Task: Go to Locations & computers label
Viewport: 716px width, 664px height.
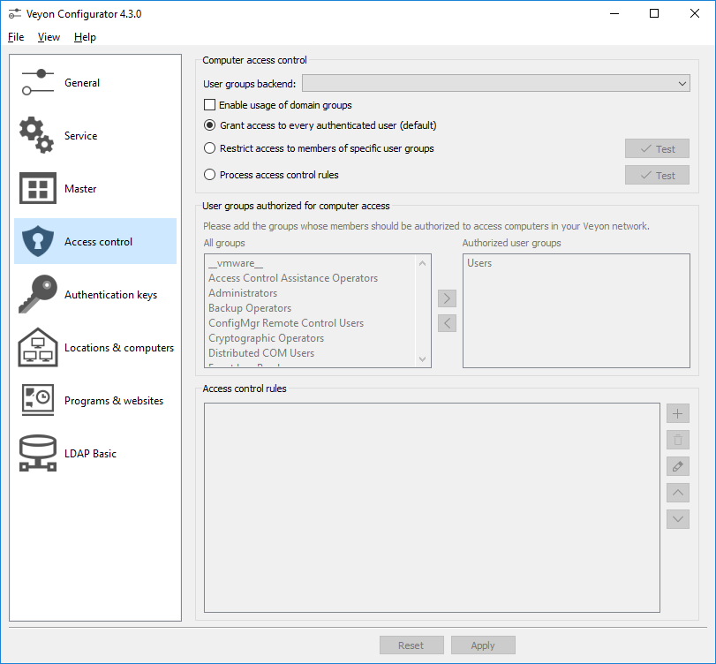Action: 119,348
